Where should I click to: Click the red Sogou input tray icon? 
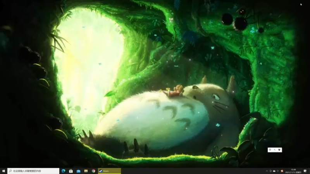tap(282, 171)
